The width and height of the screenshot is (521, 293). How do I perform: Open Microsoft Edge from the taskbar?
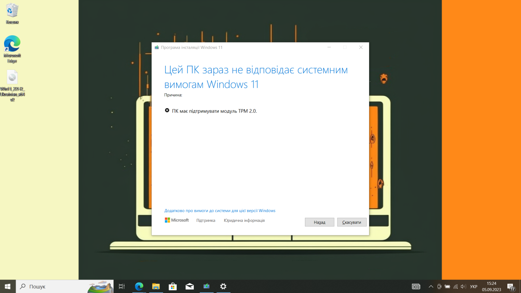(x=139, y=286)
